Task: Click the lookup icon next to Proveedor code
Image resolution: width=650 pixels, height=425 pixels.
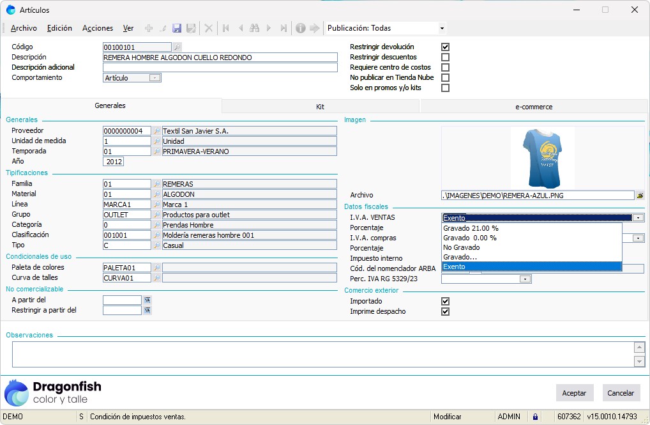Action: pos(156,131)
